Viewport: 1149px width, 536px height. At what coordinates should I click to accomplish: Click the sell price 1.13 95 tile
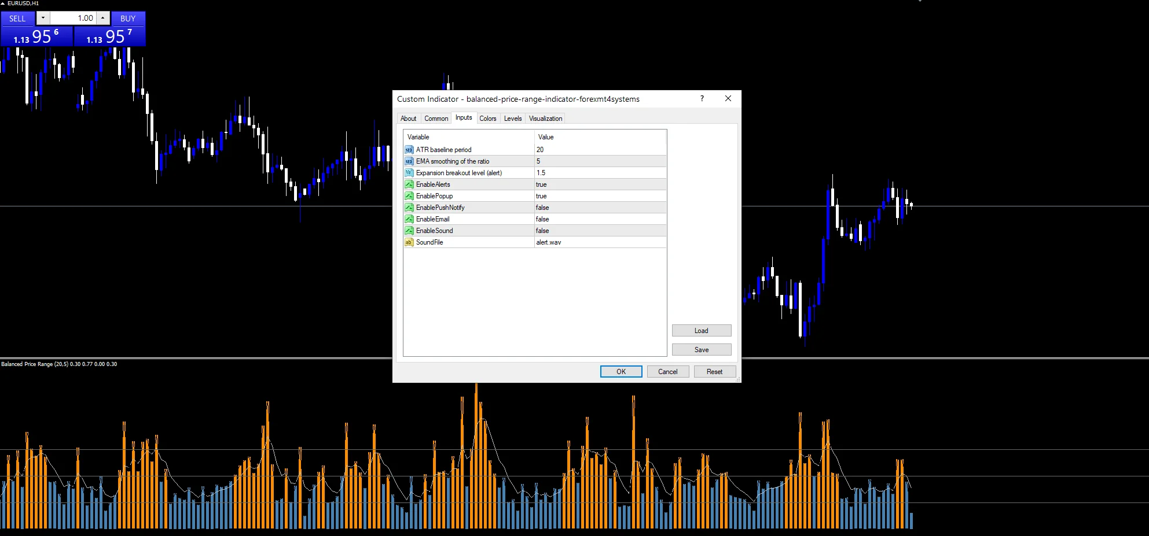(36, 36)
